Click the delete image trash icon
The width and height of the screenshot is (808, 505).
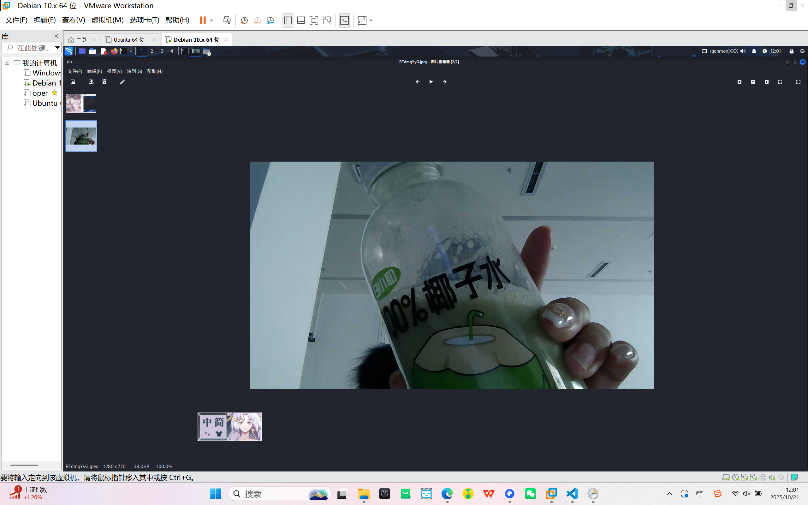(104, 82)
